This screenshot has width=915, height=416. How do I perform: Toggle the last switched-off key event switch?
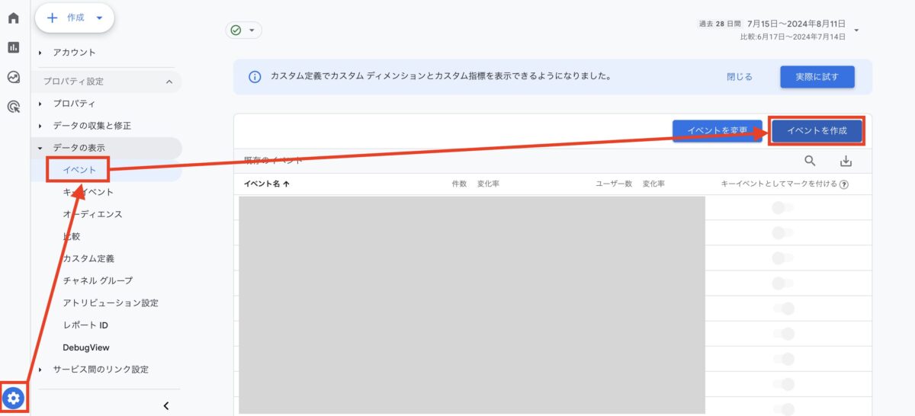click(783, 283)
